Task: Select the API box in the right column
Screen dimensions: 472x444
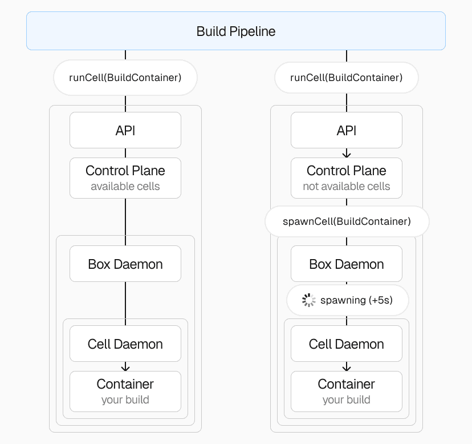Action: click(347, 130)
